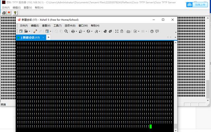Click Xshell scrollbar up arrow

coord(175,42)
